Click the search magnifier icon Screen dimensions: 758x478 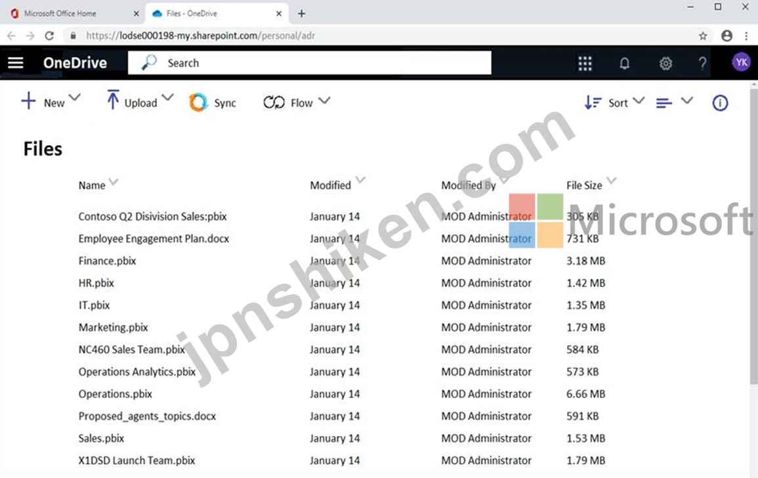149,62
